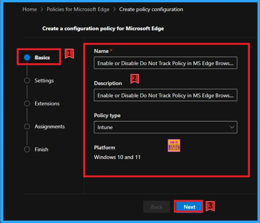This screenshot has height=223, width=260.
Task: Click the Extensions step circle indicator
Action: 27,103
